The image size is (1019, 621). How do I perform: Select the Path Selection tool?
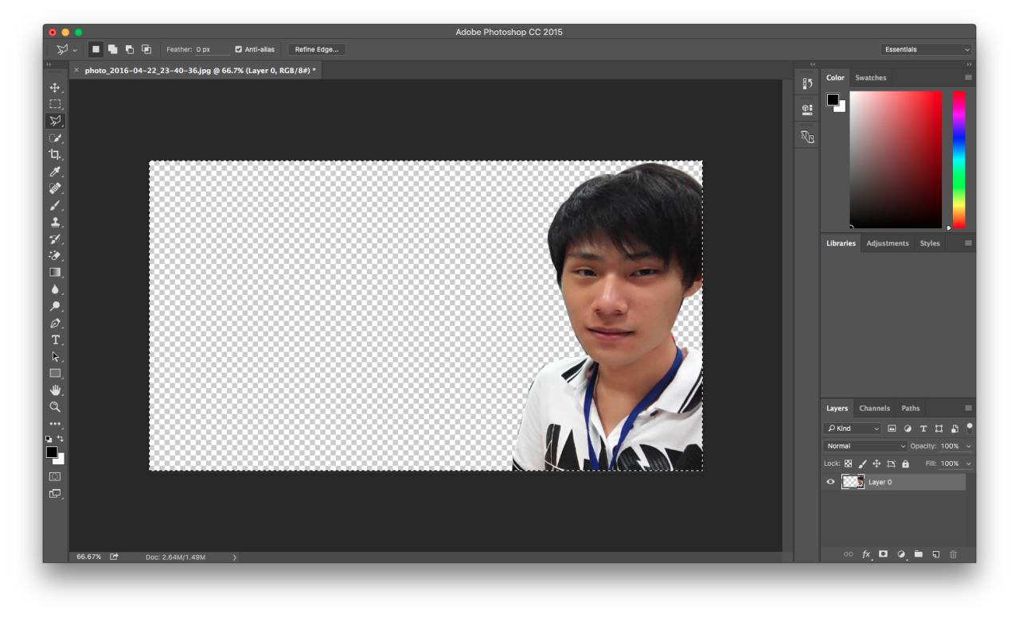point(55,356)
